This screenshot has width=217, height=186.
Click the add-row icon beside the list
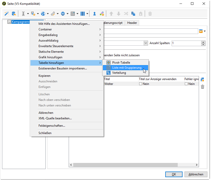(x=202, y=80)
